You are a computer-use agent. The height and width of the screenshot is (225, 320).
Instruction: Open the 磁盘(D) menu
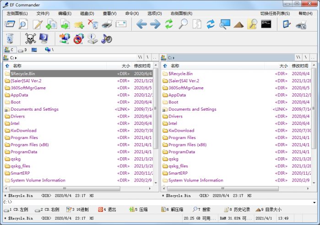click(x=87, y=13)
